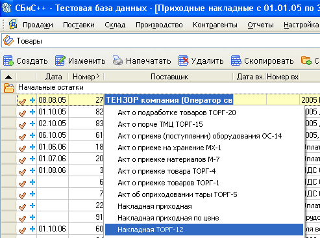Click the number cell 18
The height and width of the screenshot is (238, 320).
[86, 147]
